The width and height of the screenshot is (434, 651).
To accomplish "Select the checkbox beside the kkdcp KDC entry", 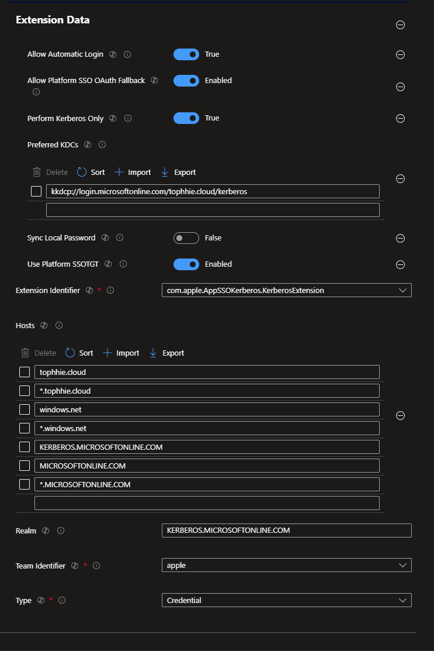I will click(36, 191).
